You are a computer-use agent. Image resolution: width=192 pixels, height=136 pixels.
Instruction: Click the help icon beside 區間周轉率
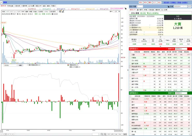point(144,35)
